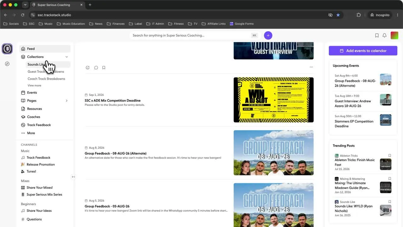This screenshot has height=227, width=403.
Task: Show more collections via View more
Action: point(34,85)
